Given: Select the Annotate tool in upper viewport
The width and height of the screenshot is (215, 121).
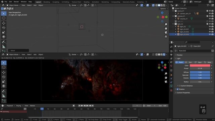Looking at the screenshot, I should (4, 42).
